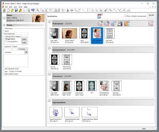Open the View menu
Viewport: 159px width, 132px height.
pos(15,7)
